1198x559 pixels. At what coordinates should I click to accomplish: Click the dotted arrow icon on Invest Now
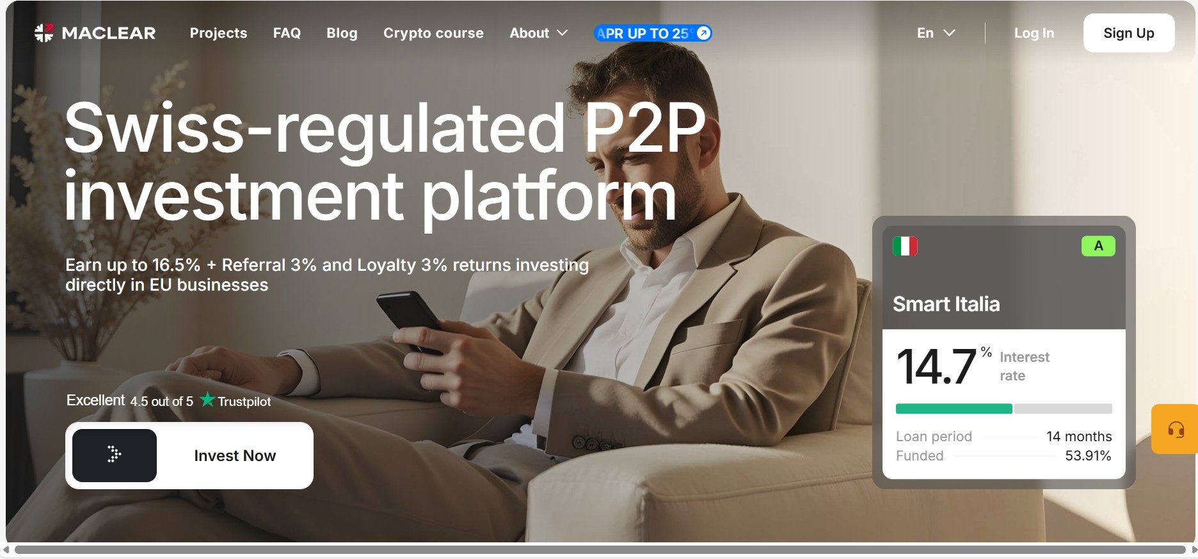(115, 455)
